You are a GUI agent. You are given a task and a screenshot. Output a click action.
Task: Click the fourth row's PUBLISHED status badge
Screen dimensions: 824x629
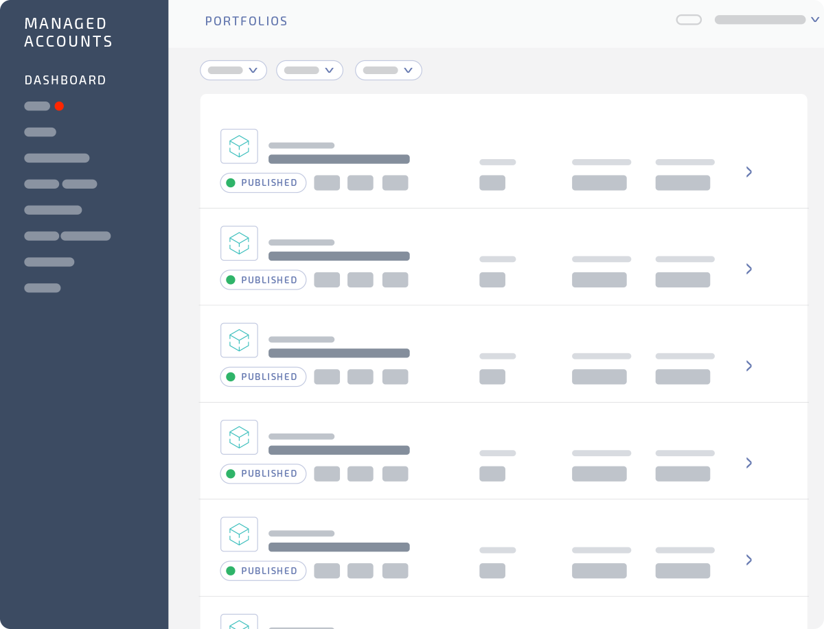[x=263, y=474]
